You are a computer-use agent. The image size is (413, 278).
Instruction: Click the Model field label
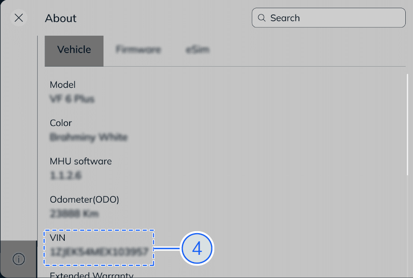[x=62, y=84]
